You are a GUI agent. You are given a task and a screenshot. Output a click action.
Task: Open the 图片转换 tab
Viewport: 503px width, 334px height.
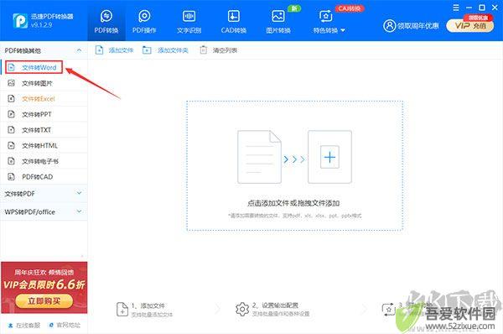click(278, 22)
